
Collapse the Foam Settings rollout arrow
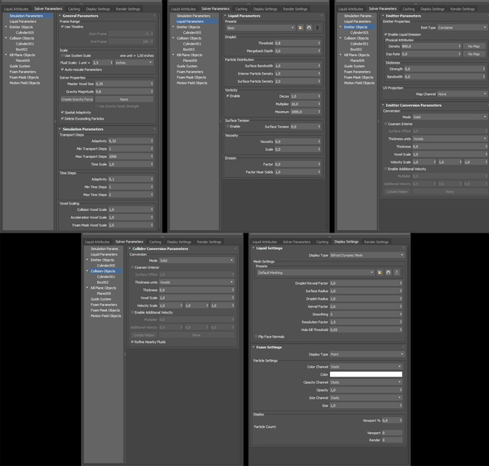point(254,347)
